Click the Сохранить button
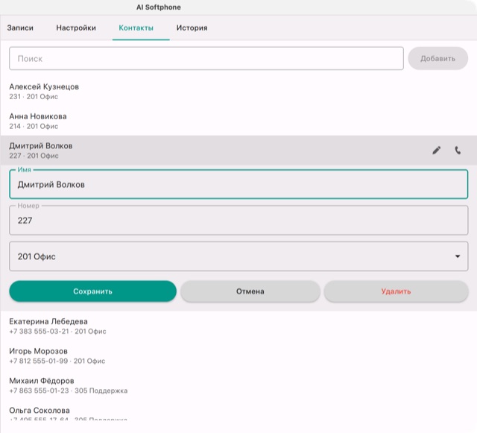The height and width of the screenshot is (433, 477). click(x=92, y=291)
